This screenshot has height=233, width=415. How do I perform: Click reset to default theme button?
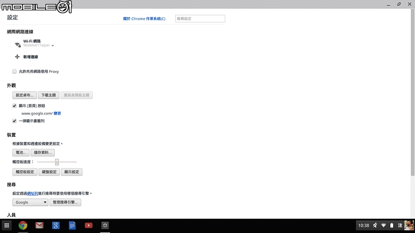pos(77,95)
